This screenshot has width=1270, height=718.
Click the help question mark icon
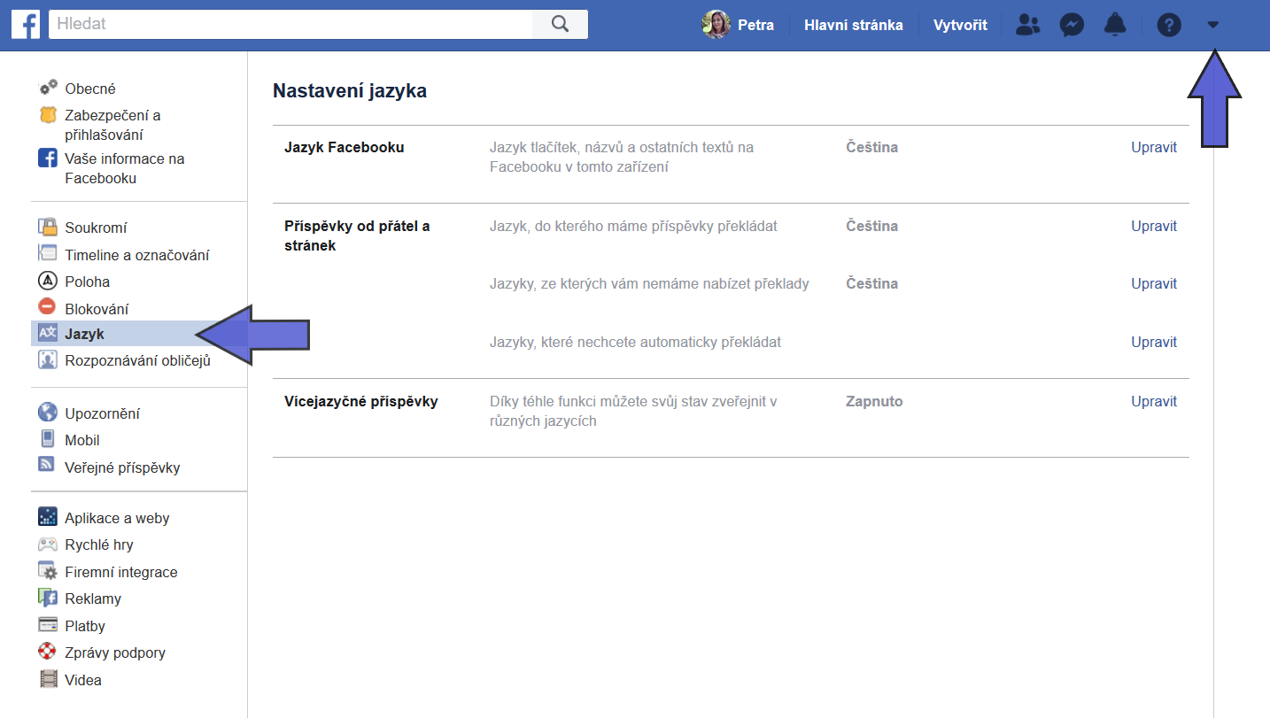pos(1169,25)
